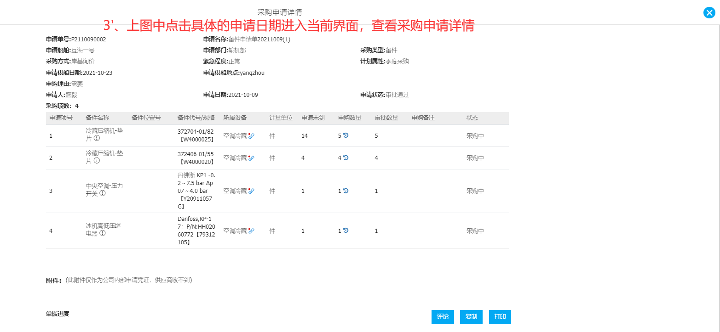The image size is (720, 332).
Task: Click equipment link icon in 中央空调 row
Action: 252,191
